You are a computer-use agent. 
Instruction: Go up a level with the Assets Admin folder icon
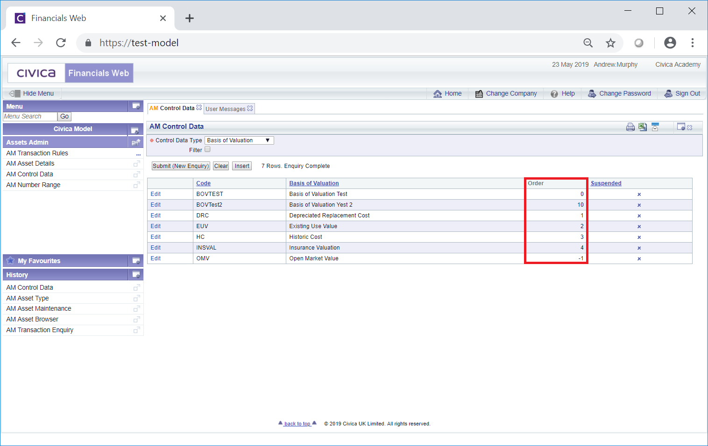tap(136, 142)
